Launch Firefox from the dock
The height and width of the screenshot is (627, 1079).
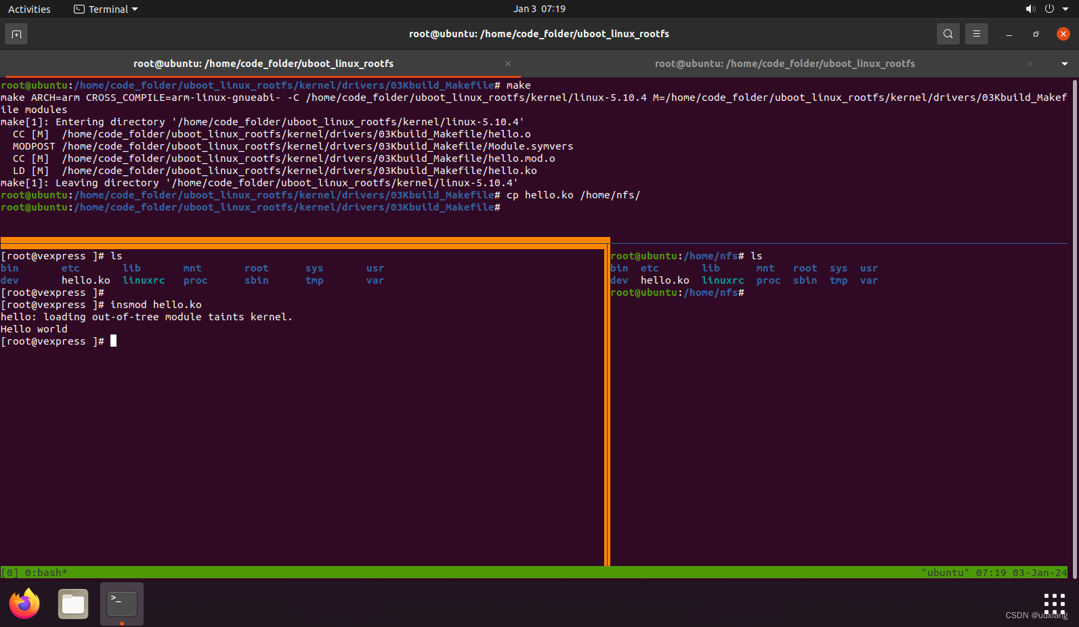click(24, 604)
